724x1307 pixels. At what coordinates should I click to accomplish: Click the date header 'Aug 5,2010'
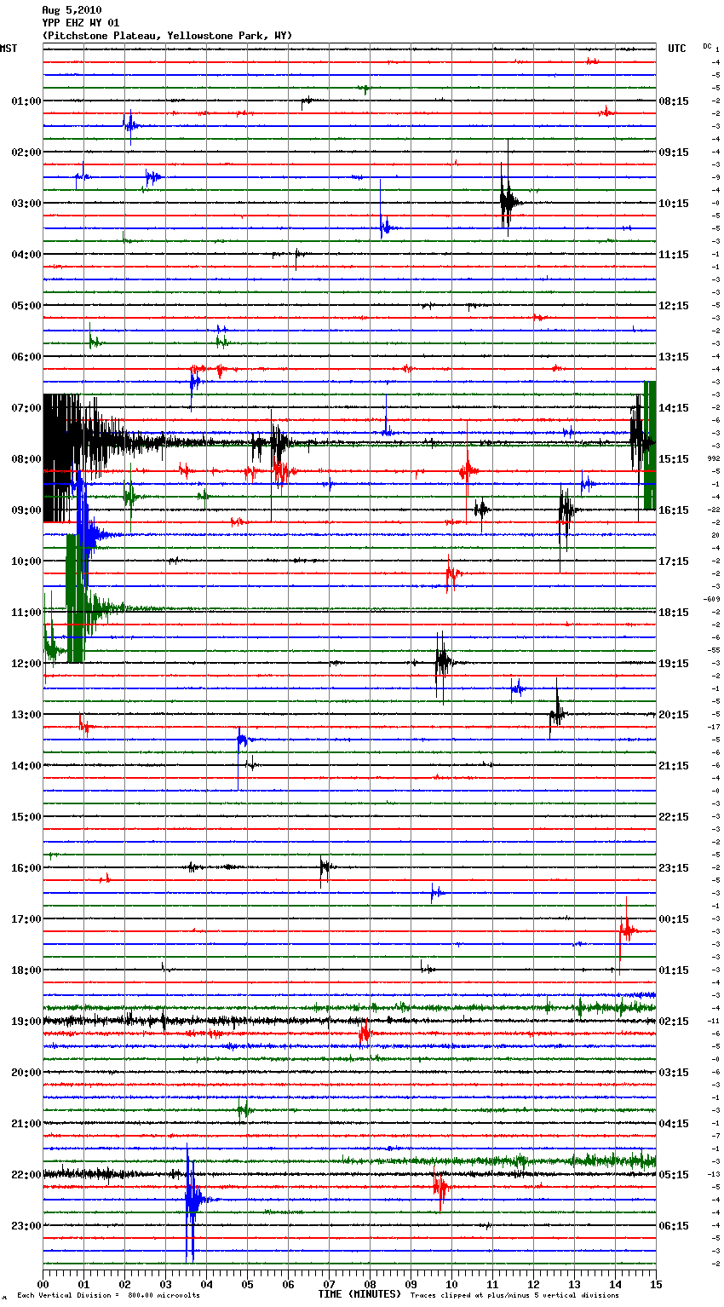(72, 10)
